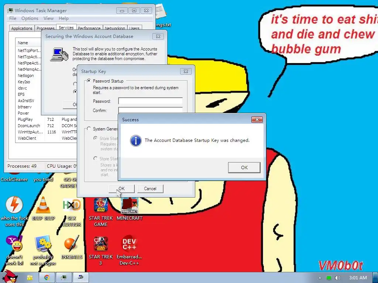Switch to the Networking tab
The height and width of the screenshot is (283, 378).
tap(115, 28)
